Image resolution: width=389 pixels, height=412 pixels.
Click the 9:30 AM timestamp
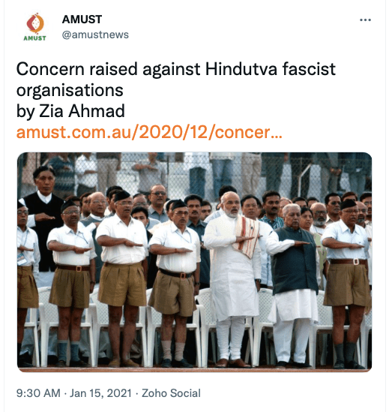pos(38,393)
